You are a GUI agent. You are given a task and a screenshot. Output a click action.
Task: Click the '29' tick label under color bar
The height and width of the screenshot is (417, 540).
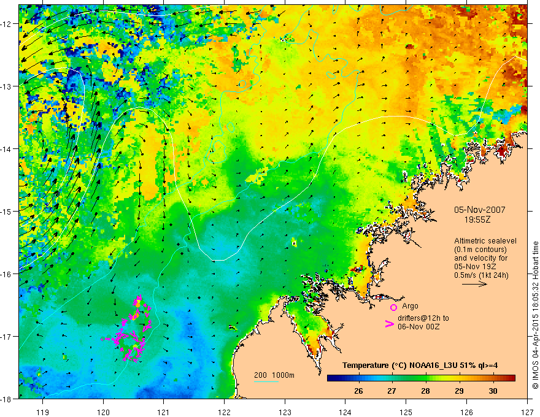click(459, 391)
